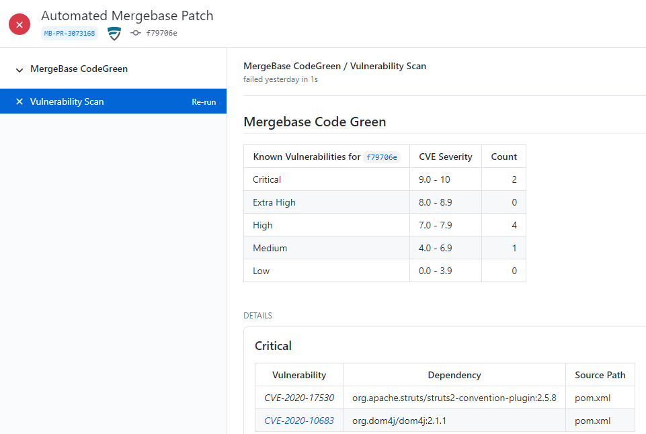Click the Medium count value 1
Viewport: 646px width, 434px height.
pyautogui.click(x=514, y=248)
